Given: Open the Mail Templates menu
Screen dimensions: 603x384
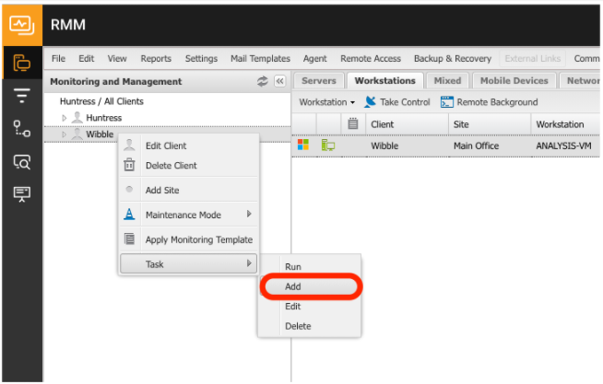Looking at the screenshot, I should click(260, 58).
